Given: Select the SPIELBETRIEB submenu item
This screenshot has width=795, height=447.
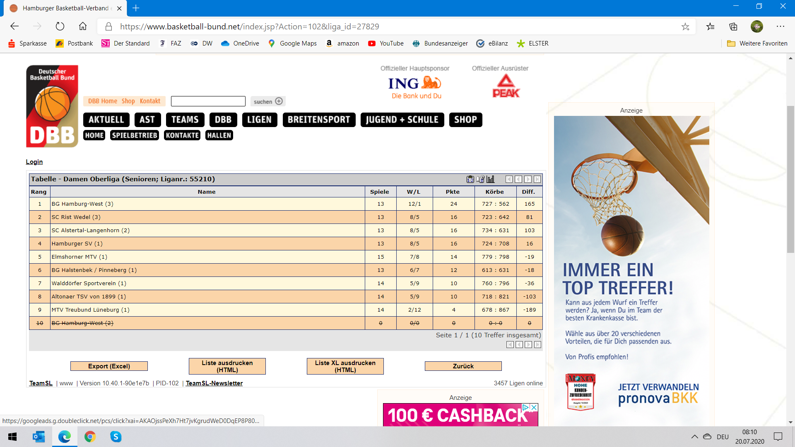Looking at the screenshot, I should click(x=135, y=135).
